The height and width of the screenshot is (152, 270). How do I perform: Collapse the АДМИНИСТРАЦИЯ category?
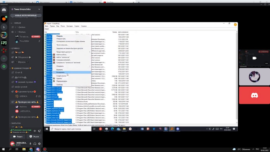tap(21, 68)
